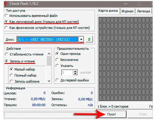Open the Диск drive dropdown arrow
The height and width of the screenshot is (120, 158).
pyautogui.click(x=81, y=39)
